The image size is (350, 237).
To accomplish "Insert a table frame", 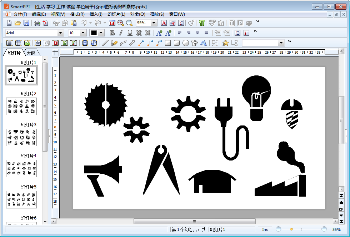I will (x=18, y=43).
